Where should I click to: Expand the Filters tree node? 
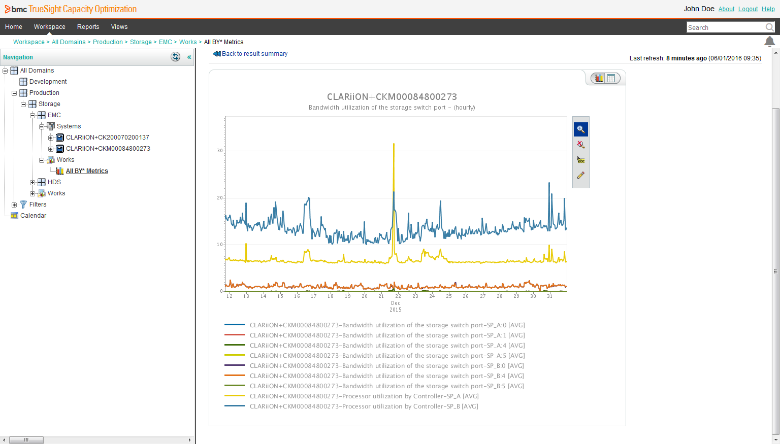[14, 204]
